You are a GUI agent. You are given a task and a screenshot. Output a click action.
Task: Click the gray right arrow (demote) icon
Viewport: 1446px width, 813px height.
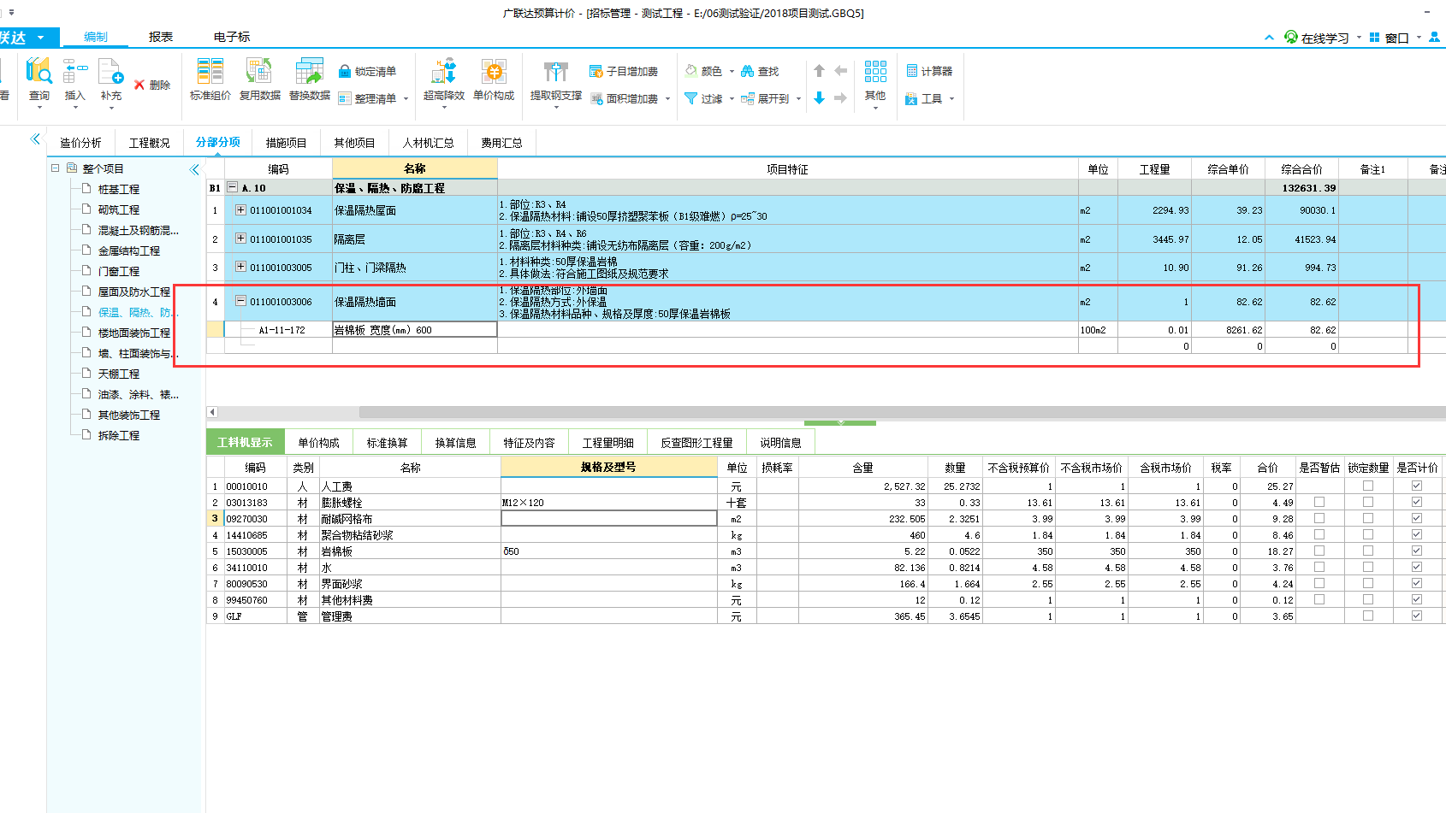[x=840, y=98]
